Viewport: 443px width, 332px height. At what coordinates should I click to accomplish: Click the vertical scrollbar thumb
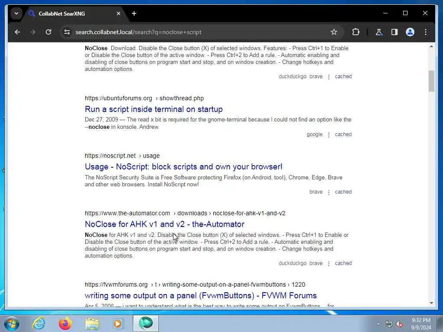point(431,81)
